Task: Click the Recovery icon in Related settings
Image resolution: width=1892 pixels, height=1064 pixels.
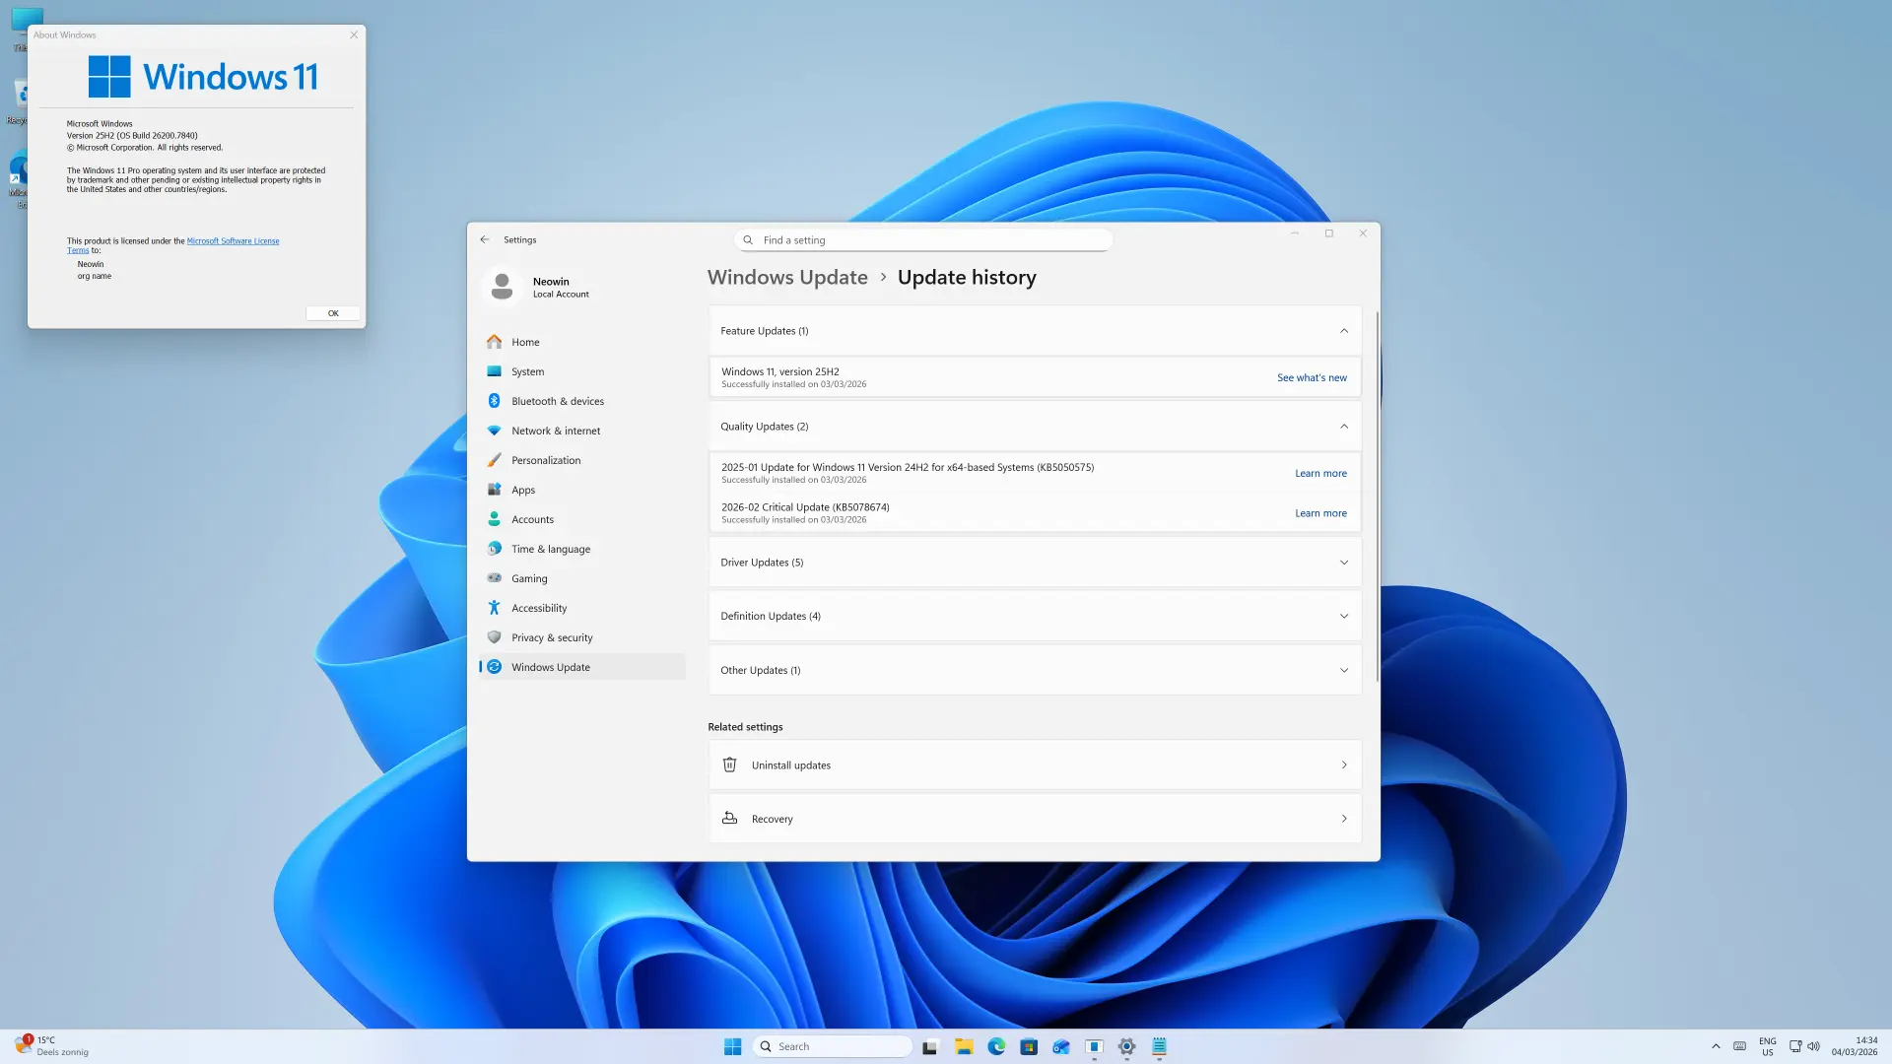Action: (729, 819)
